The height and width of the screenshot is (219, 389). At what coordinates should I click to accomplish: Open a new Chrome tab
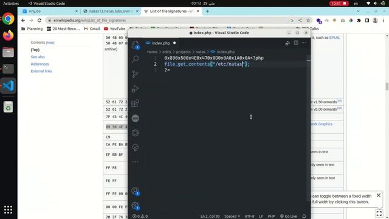point(207,11)
